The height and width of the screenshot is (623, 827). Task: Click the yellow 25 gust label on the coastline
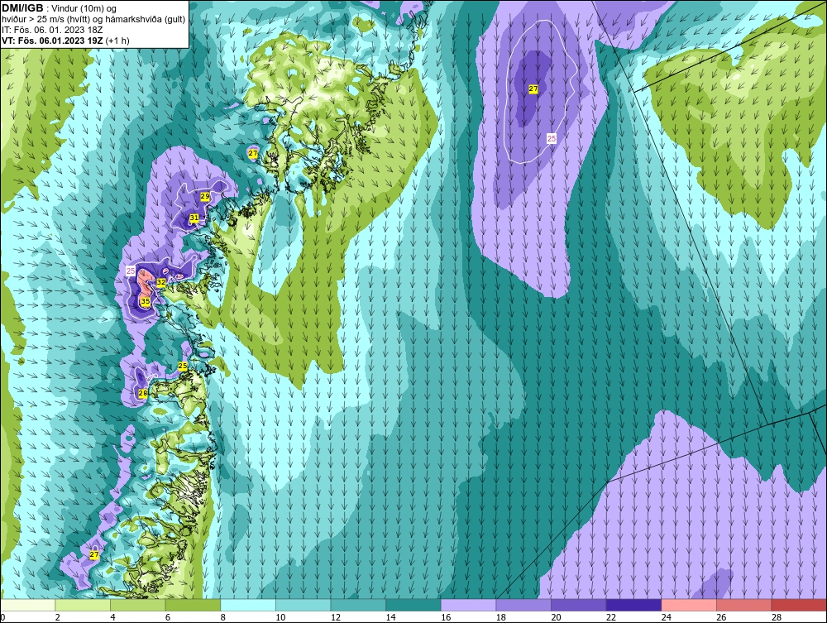[x=183, y=366]
